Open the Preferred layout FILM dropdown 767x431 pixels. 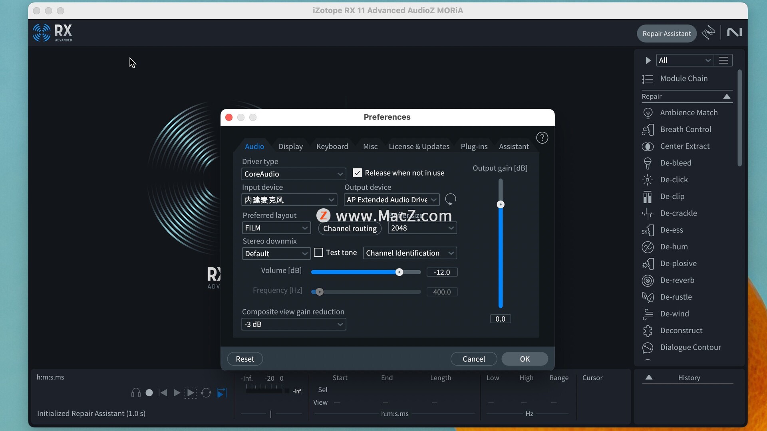click(276, 228)
